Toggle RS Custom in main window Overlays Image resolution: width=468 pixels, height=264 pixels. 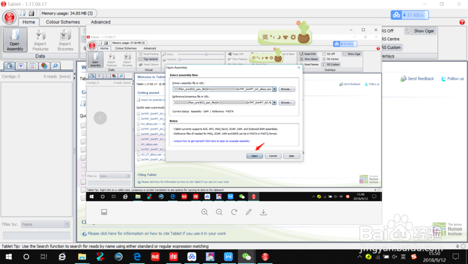[x=391, y=47]
